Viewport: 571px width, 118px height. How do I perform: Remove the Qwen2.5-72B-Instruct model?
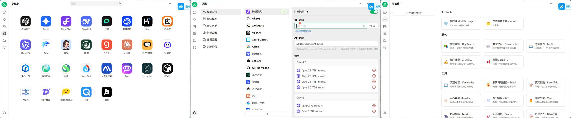click(374, 70)
